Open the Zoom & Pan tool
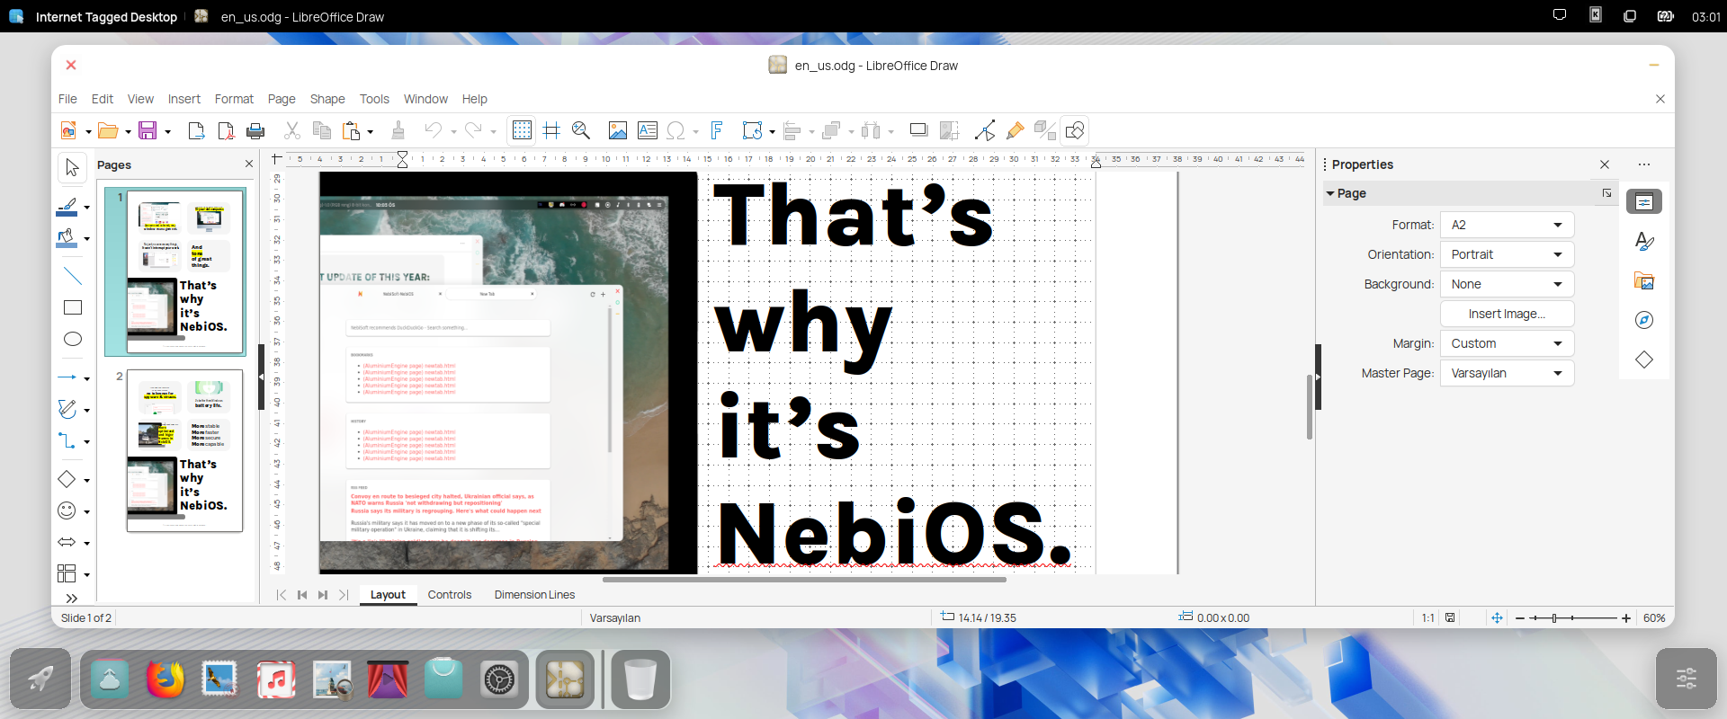This screenshot has height=719, width=1727. point(581,131)
